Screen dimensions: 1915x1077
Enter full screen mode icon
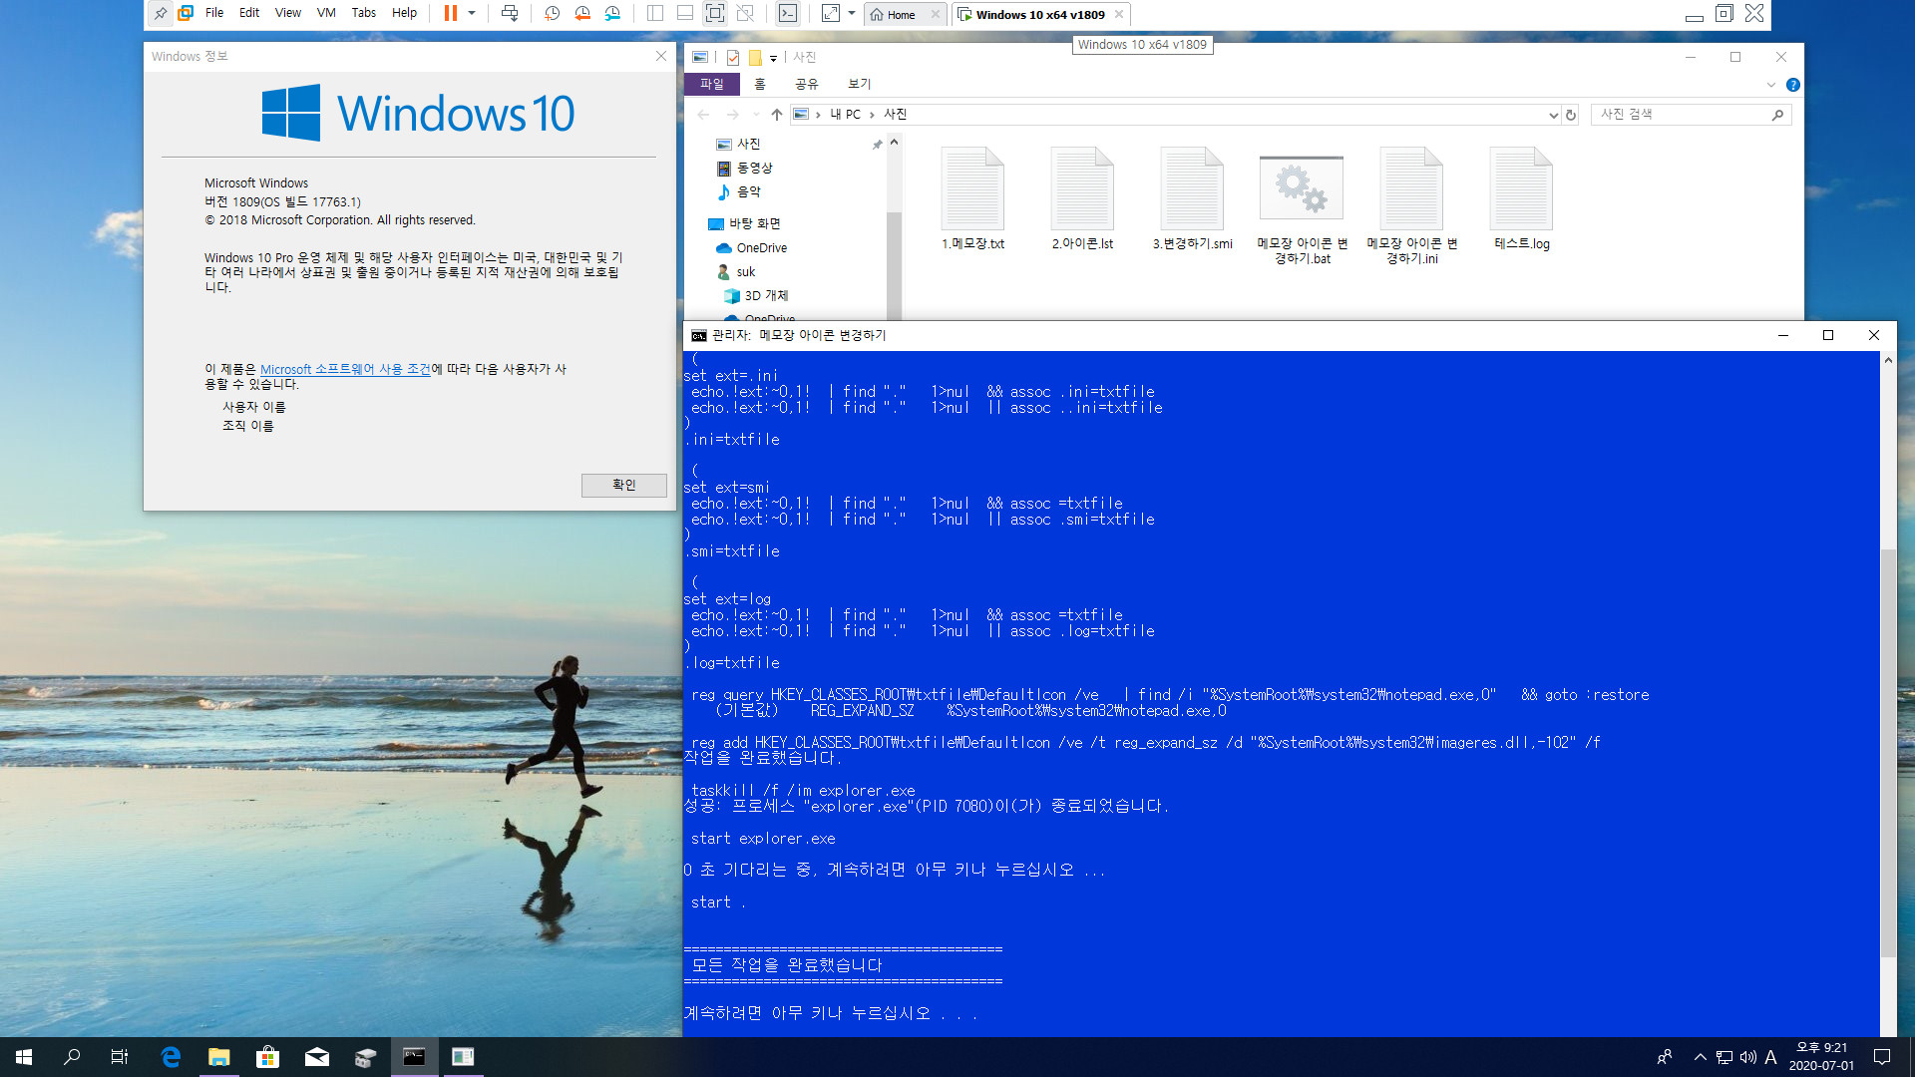pos(715,14)
